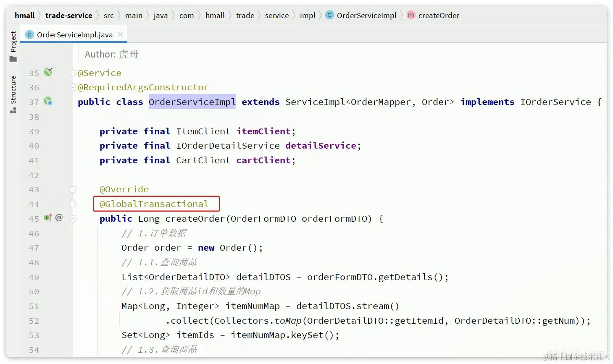Click the 'new Order()' expression
The height and width of the screenshot is (364, 613).
click(x=228, y=248)
